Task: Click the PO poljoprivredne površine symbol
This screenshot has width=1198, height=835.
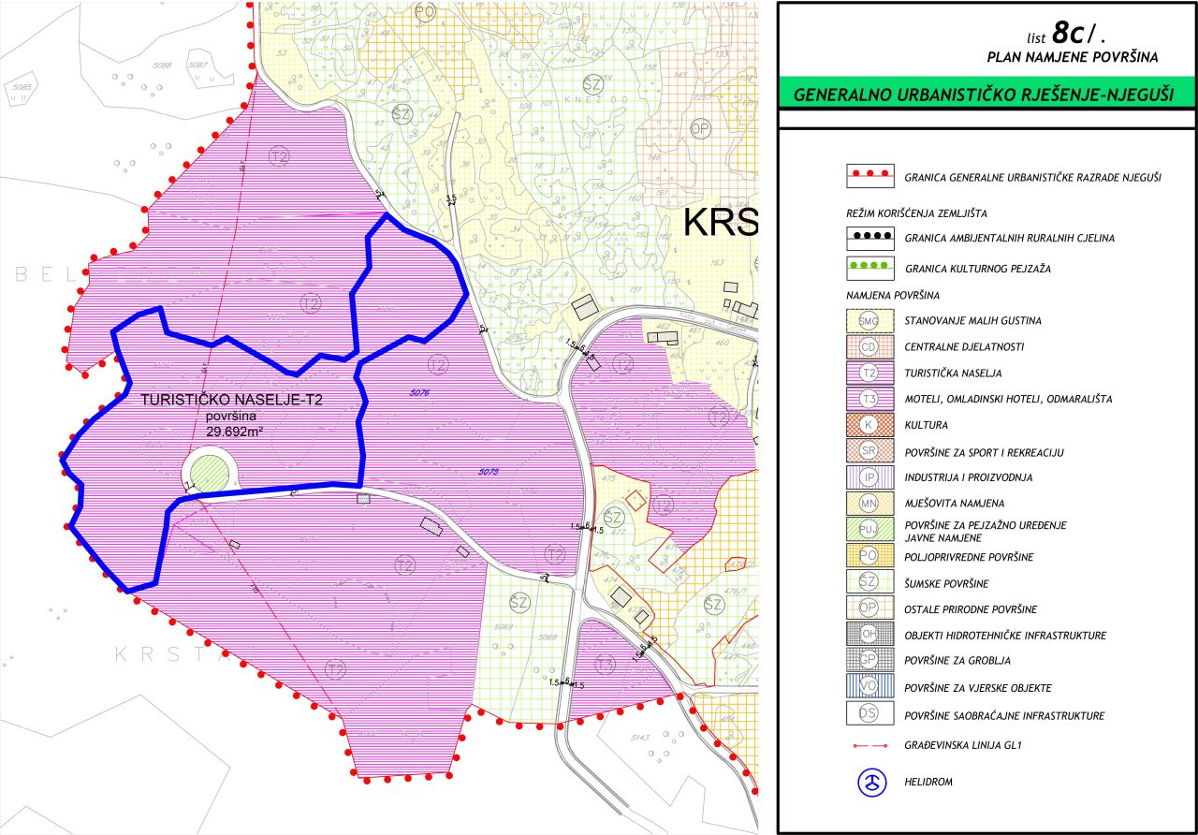Action: (869, 556)
